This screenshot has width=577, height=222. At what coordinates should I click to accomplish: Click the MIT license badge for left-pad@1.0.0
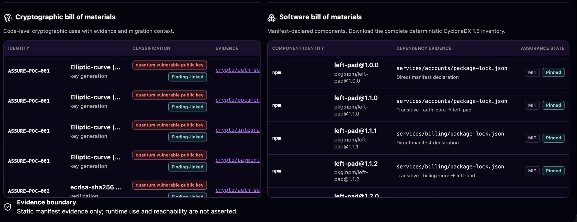point(532,72)
